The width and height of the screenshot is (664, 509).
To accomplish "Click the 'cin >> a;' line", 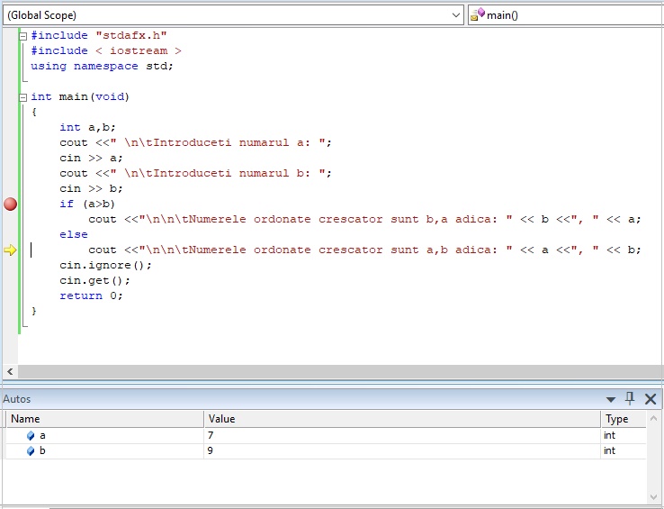I will point(91,158).
